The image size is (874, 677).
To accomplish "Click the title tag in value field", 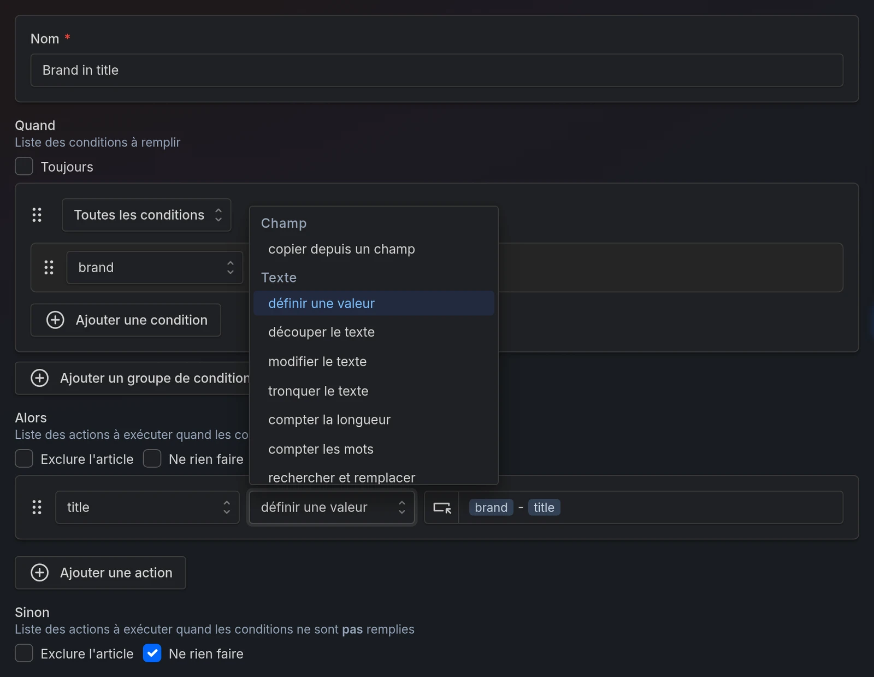I will (x=544, y=508).
